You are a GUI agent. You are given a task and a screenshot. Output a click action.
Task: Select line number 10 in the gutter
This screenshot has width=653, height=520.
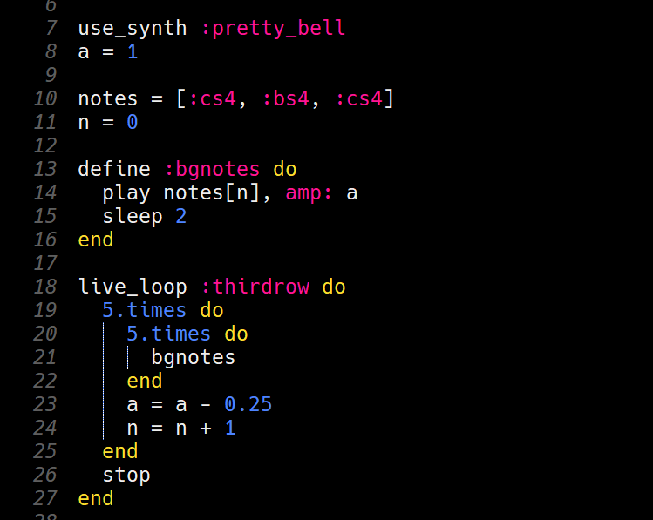(45, 98)
